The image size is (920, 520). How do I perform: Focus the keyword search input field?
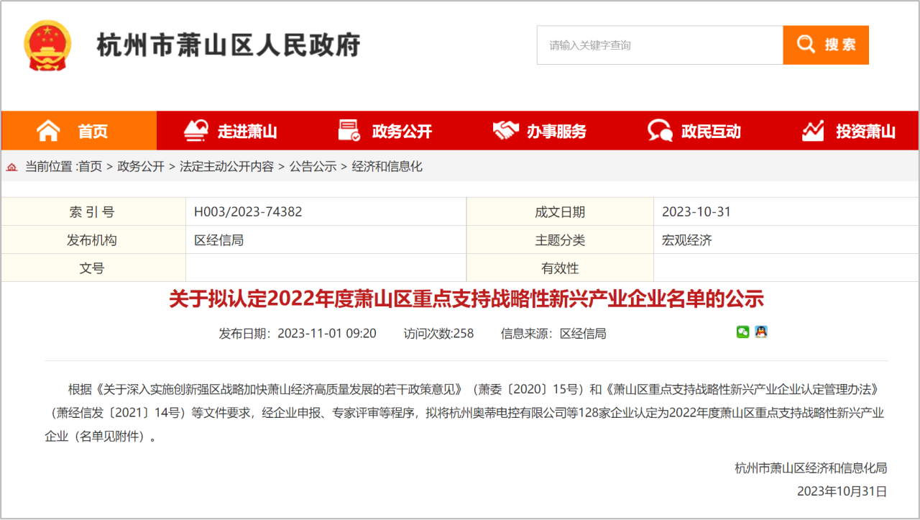660,45
